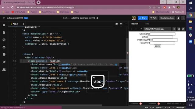Open the React DevTools panel

[x=172, y=104]
